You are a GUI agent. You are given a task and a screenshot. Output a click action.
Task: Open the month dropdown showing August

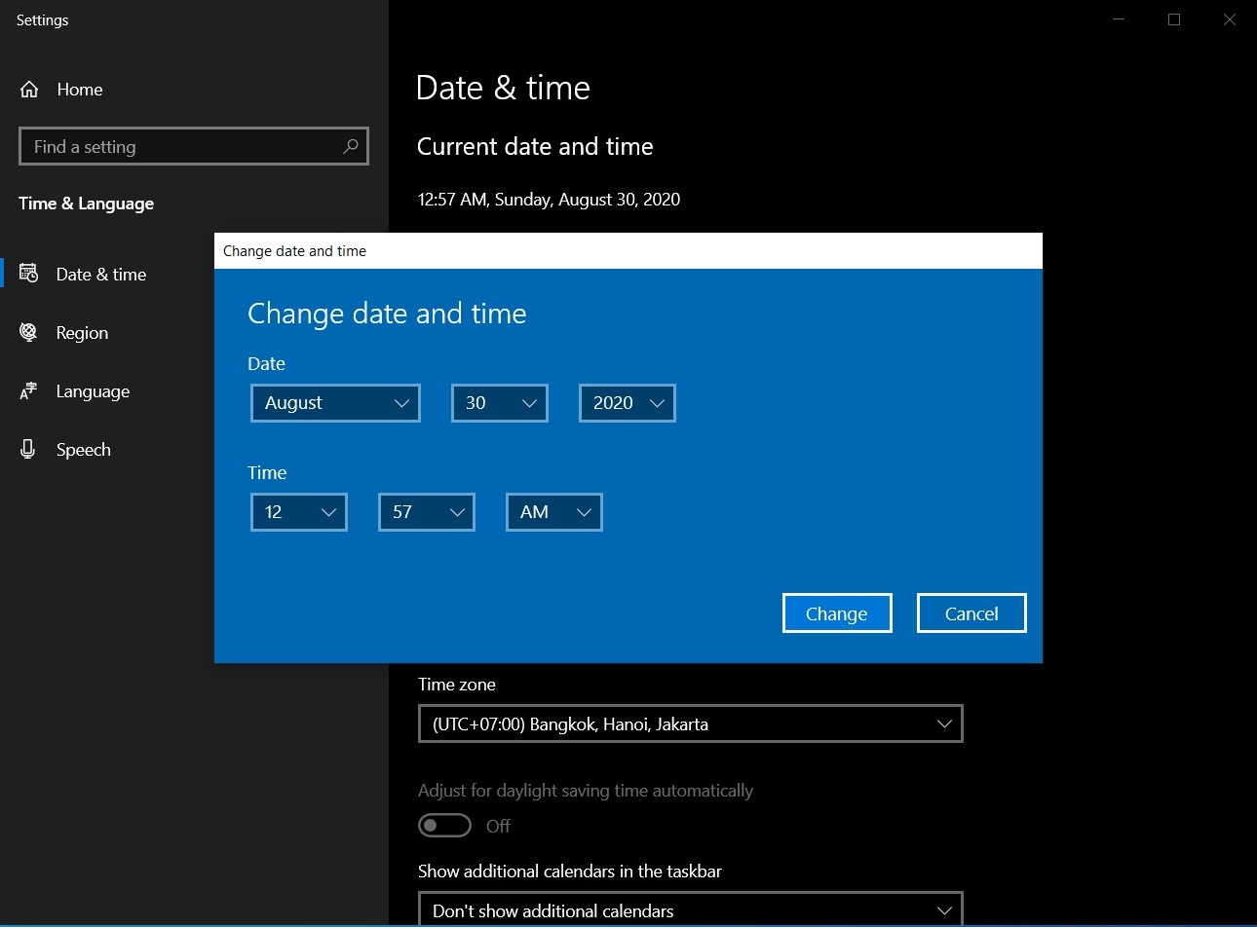pyautogui.click(x=335, y=403)
